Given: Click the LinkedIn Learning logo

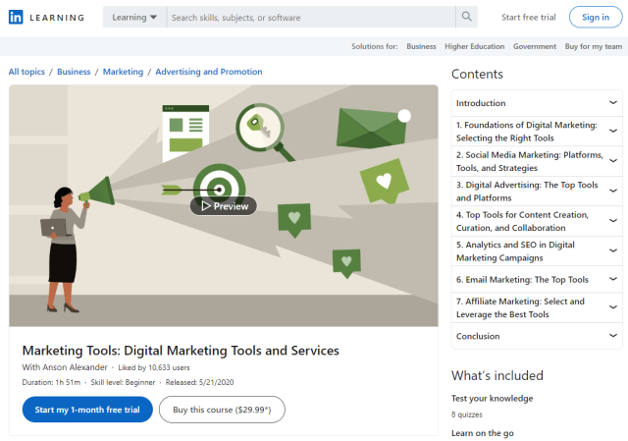Looking at the screenshot, I should click(46, 18).
